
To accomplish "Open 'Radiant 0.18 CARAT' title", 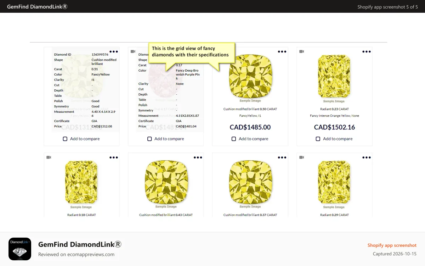I will [x=81, y=215].
